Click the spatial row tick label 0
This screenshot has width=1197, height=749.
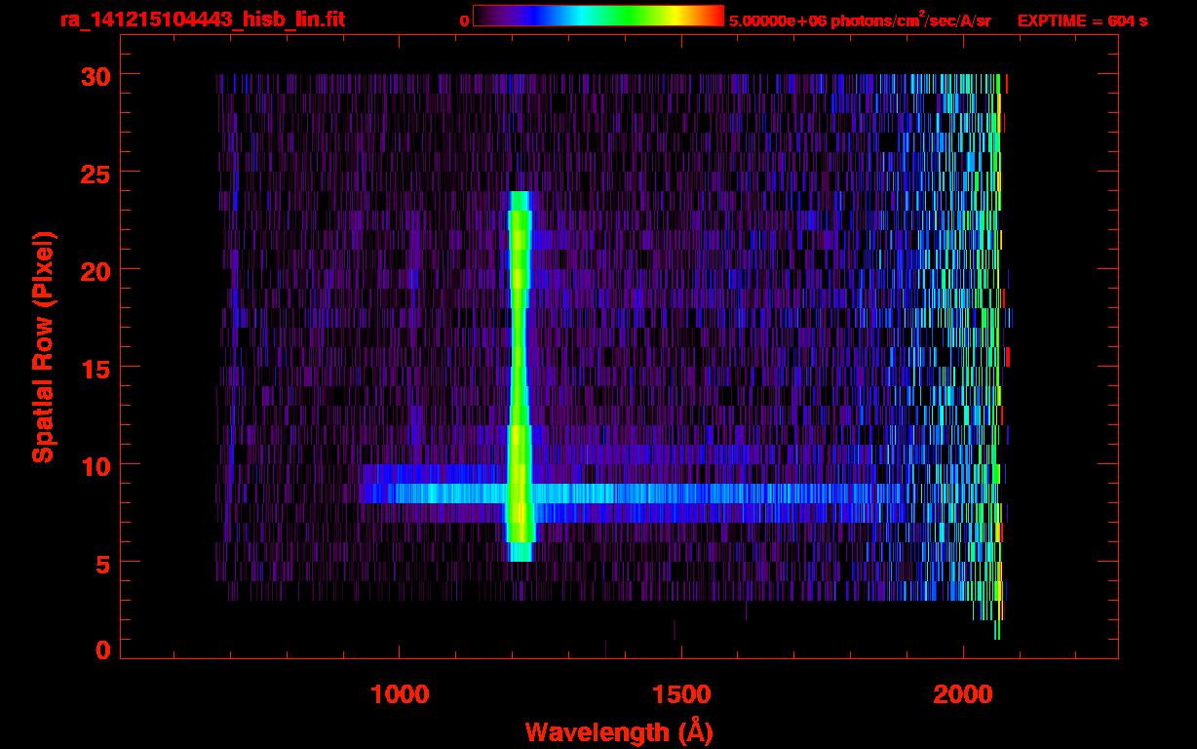tap(103, 650)
